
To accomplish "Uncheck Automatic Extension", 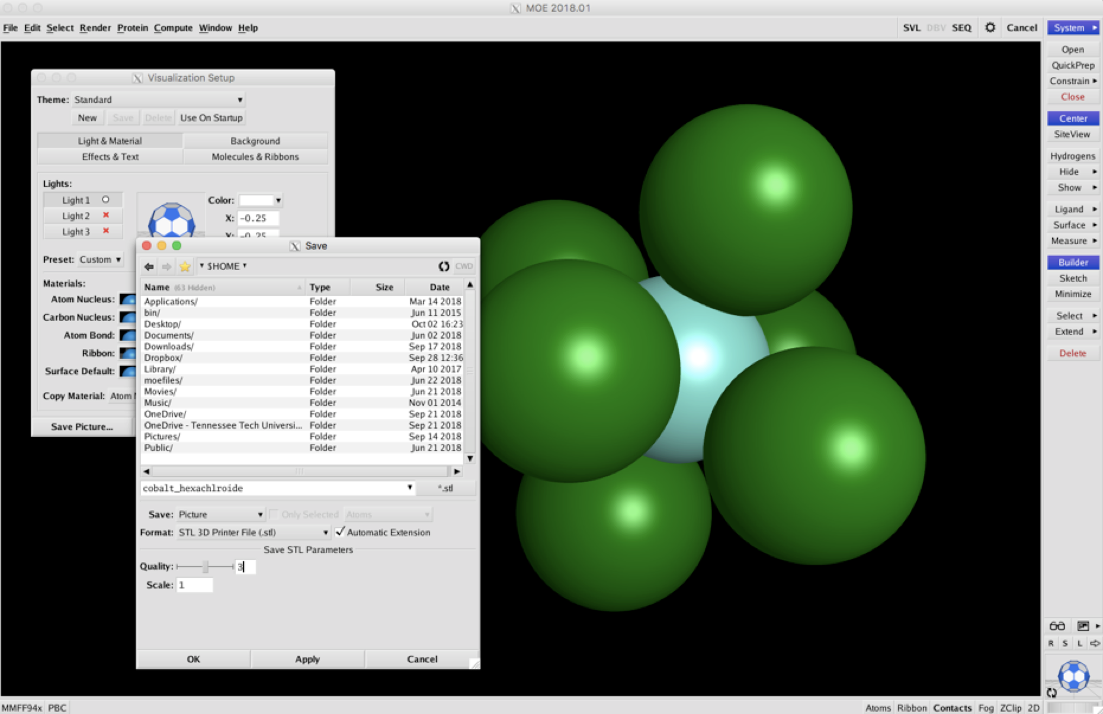I will (x=341, y=532).
